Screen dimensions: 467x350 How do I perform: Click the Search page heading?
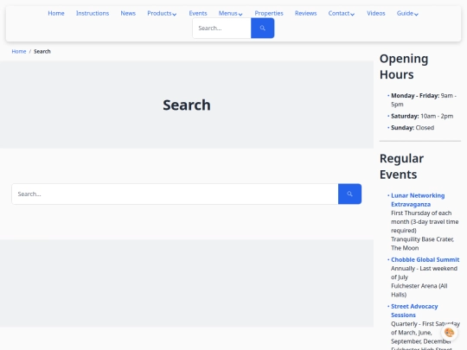tap(187, 105)
